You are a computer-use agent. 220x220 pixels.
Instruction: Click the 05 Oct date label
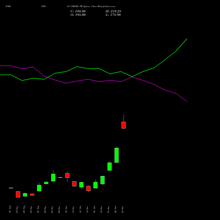click(x=59, y=209)
